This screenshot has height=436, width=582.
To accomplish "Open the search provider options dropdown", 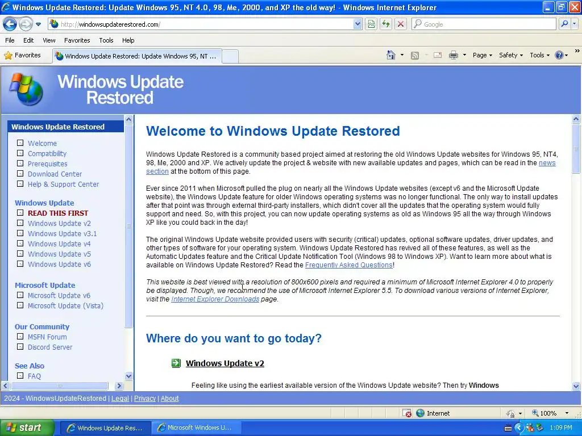I will (574, 24).
